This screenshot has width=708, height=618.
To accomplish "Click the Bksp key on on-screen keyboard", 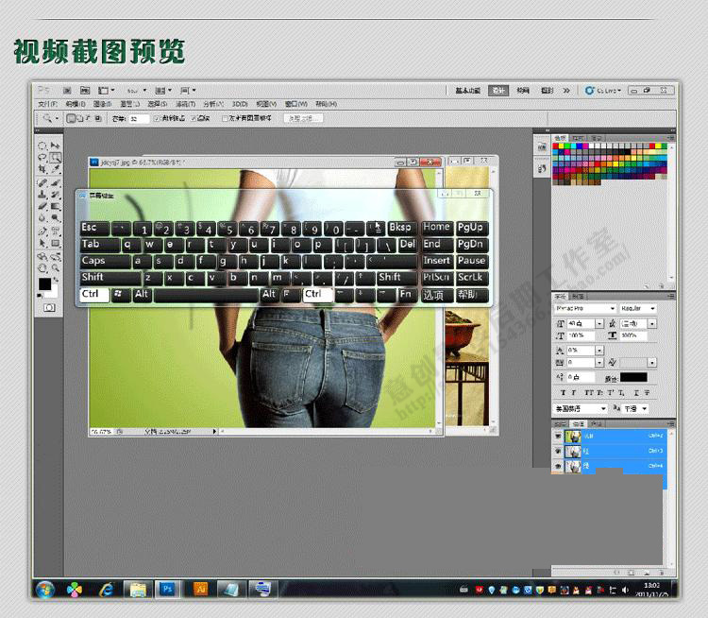I will coord(400,228).
